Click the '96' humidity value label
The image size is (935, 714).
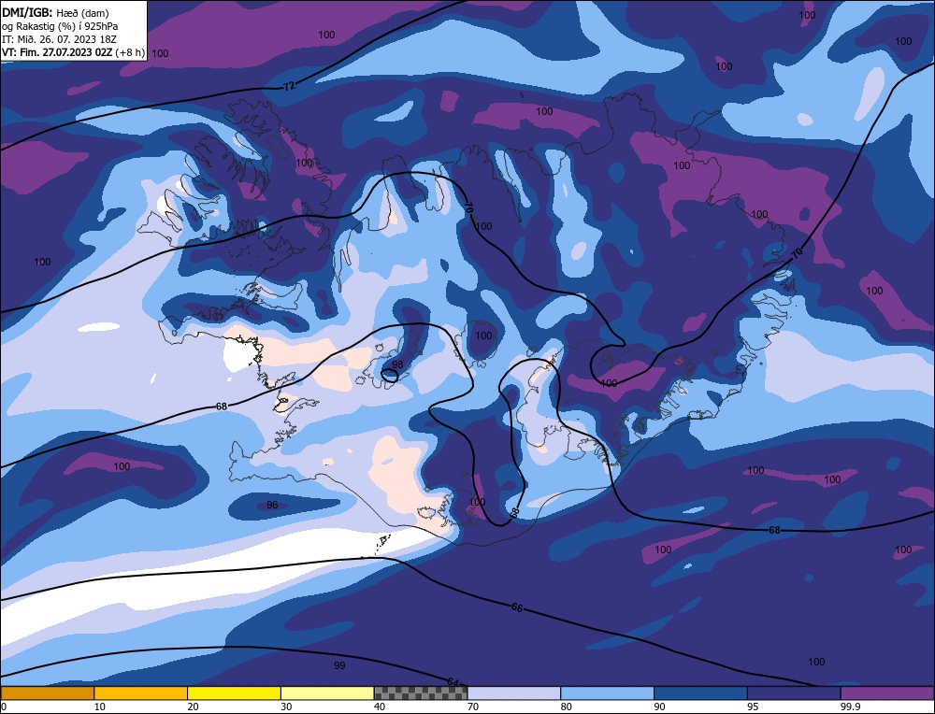coord(272,505)
